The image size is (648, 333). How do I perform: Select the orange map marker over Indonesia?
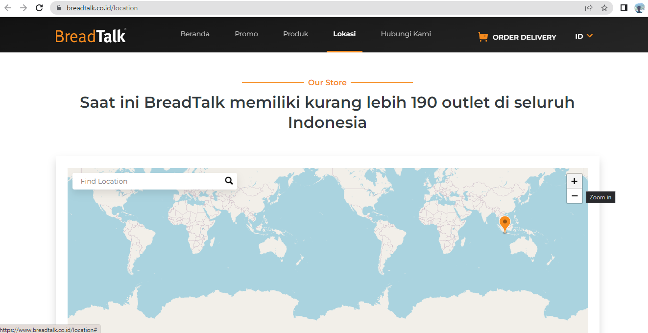(504, 224)
